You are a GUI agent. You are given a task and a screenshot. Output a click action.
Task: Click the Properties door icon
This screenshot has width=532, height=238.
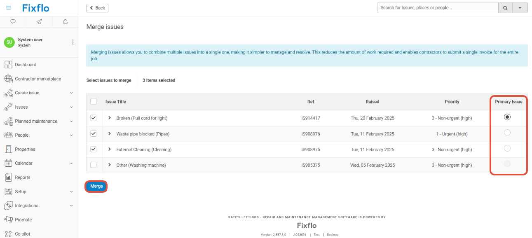8,149
